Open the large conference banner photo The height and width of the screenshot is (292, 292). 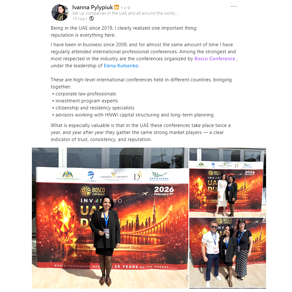click(x=110, y=218)
